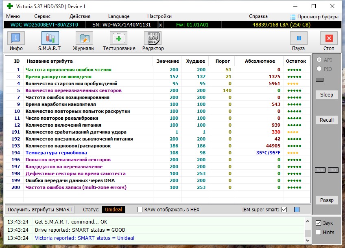Select row Температура гермоблока
The width and height of the screenshot is (345, 248).
158,153
